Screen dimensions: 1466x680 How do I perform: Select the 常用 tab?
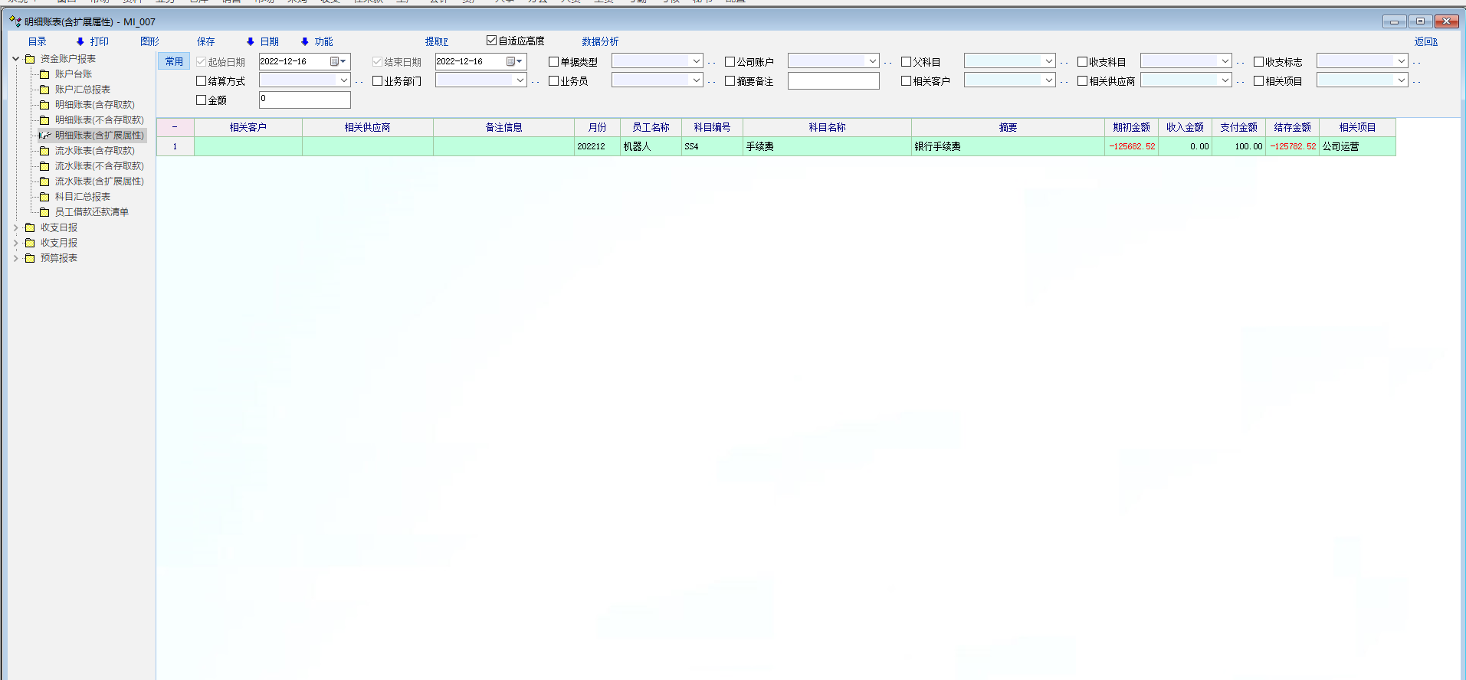pyautogui.click(x=174, y=61)
